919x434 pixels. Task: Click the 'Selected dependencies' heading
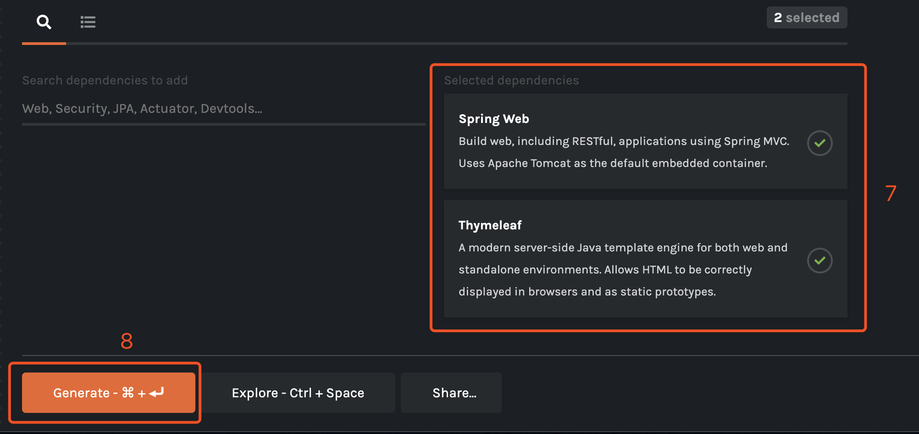pyautogui.click(x=511, y=80)
